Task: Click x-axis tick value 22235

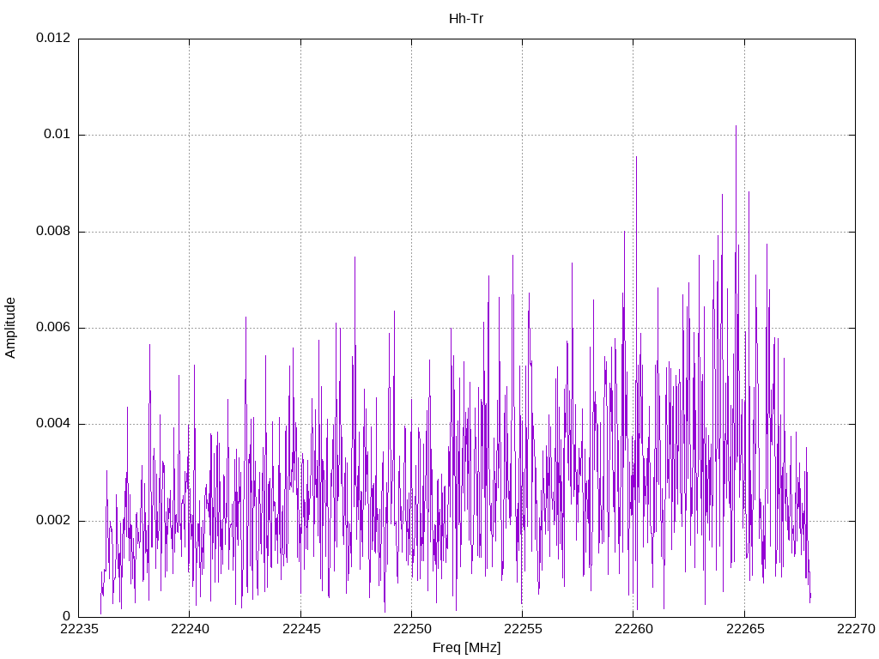Action: click(78, 629)
